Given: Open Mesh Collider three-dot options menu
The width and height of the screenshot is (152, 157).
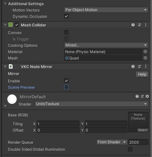Looking at the screenshot, I should [x=146, y=25].
